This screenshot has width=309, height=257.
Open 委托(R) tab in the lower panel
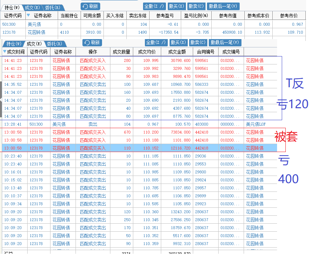pos(54,44)
